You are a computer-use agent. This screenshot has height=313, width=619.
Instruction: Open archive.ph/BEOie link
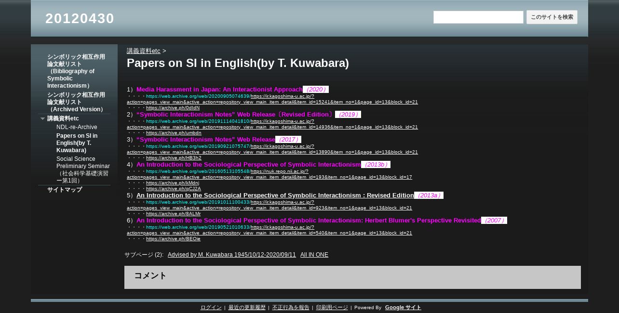coord(173,239)
